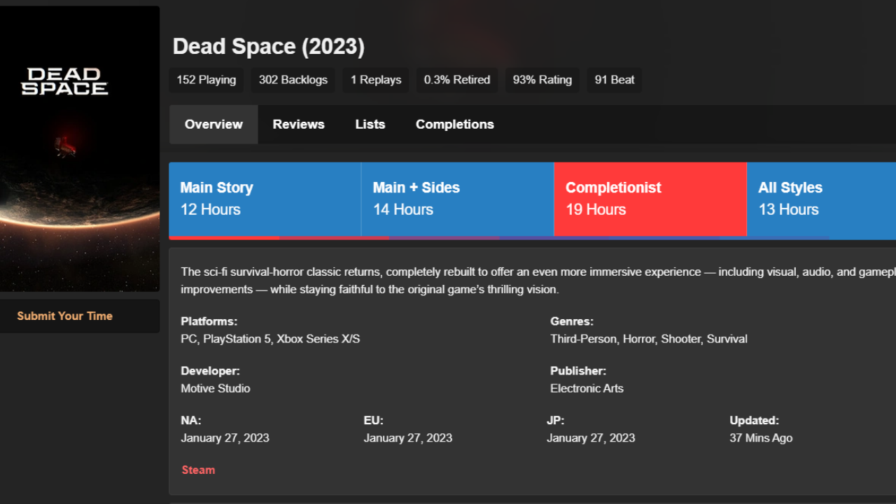
Task: Switch to the Reviews tab
Action: coord(298,124)
